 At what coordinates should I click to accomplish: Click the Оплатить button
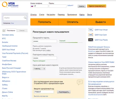point(72,22)
